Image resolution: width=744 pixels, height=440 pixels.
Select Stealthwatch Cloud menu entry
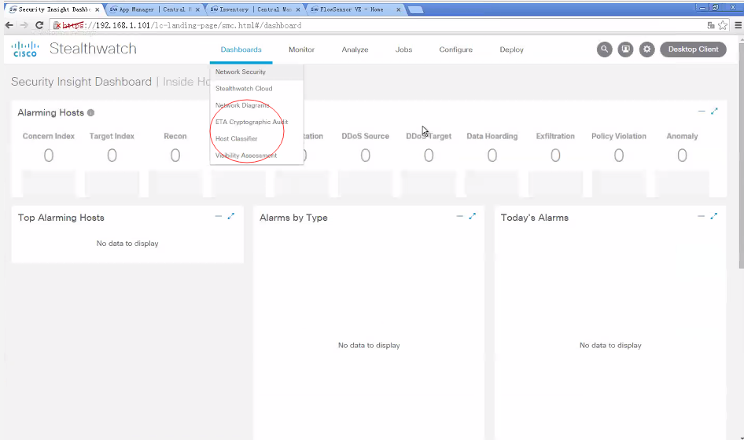[x=256, y=88]
